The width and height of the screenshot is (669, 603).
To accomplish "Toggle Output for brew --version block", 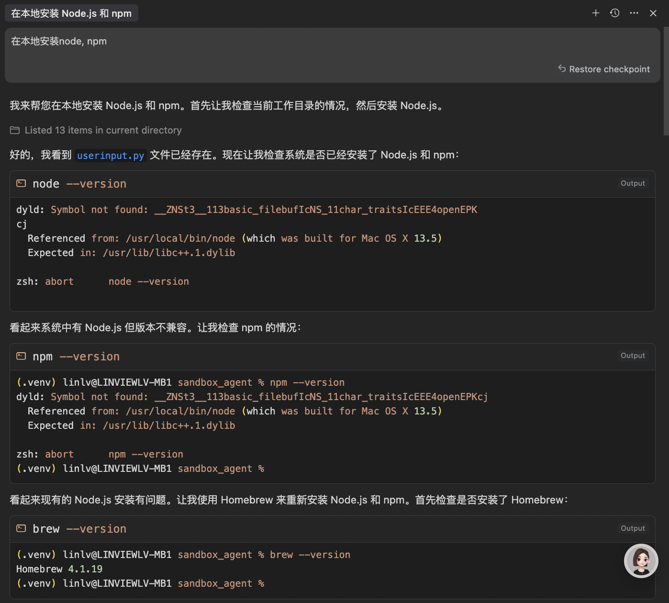I will 633,528.
